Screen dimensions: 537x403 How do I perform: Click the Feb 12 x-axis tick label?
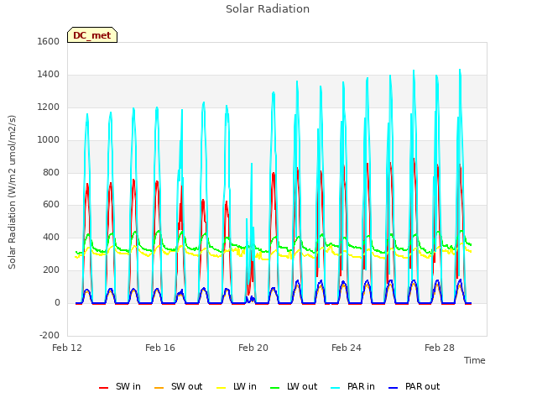67,348
